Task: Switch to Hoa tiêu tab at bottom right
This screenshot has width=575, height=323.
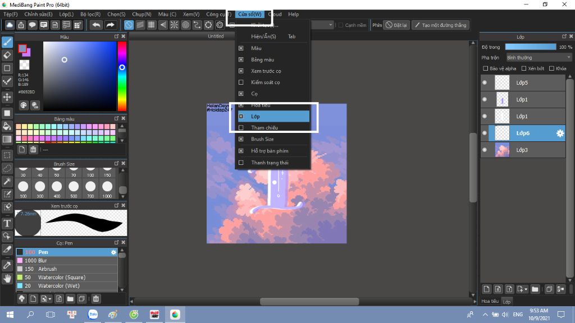Action: (490, 301)
